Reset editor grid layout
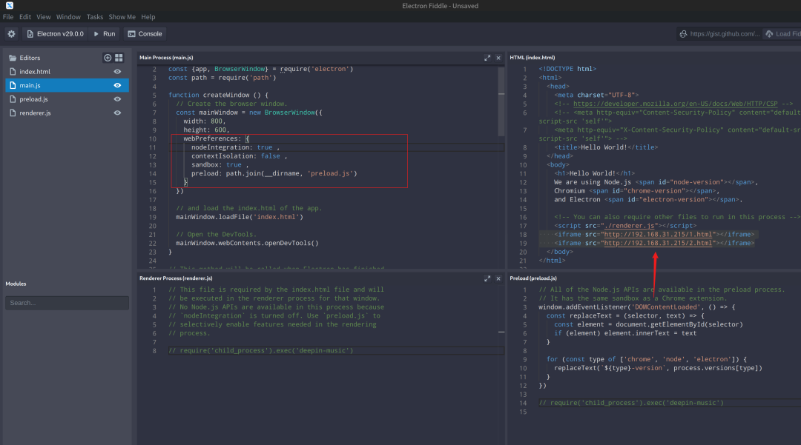 coord(119,58)
